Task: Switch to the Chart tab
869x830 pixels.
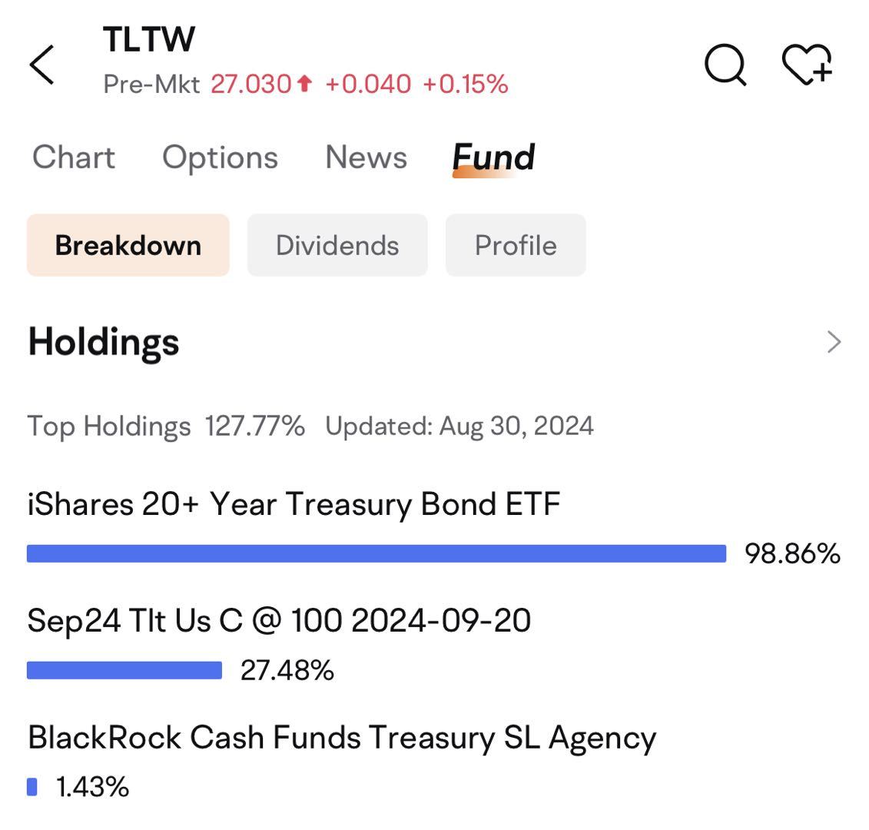Action: pyautogui.click(x=74, y=157)
